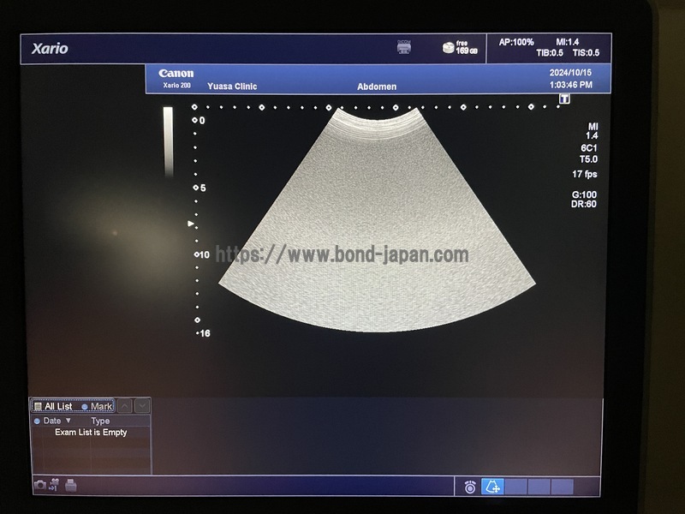Select the Mark filter radio option

[x=85, y=406]
